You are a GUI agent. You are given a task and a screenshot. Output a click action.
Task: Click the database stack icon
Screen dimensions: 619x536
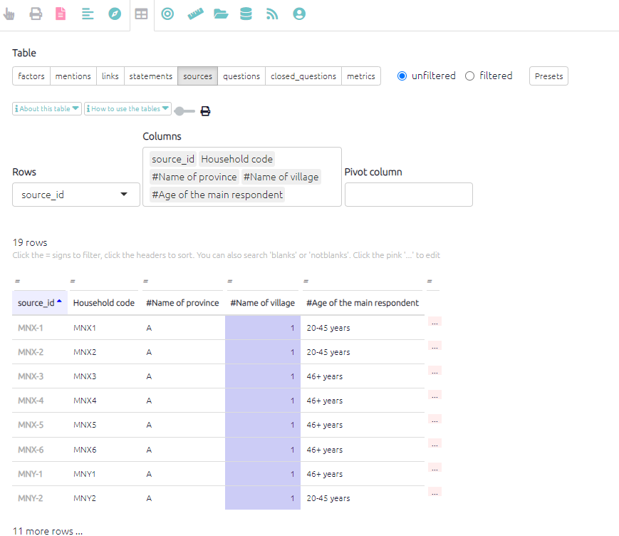click(246, 14)
